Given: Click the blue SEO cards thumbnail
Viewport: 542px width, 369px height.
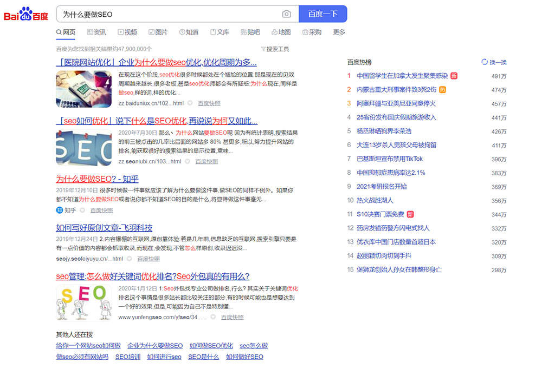Looking at the screenshot, I should (84, 148).
